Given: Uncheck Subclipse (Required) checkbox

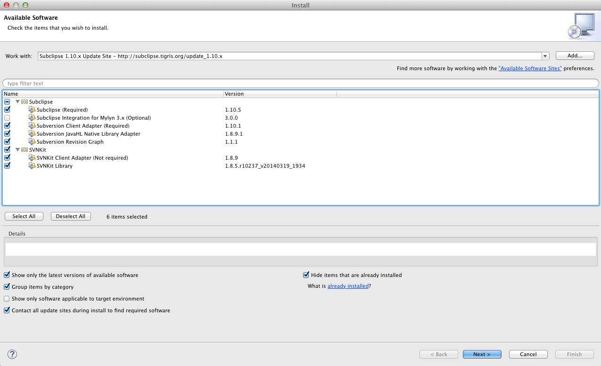Looking at the screenshot, I should 7,110.
